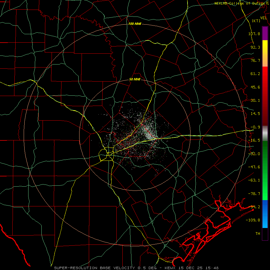Click the 50 NMI range ring label

tap(135, 79)
